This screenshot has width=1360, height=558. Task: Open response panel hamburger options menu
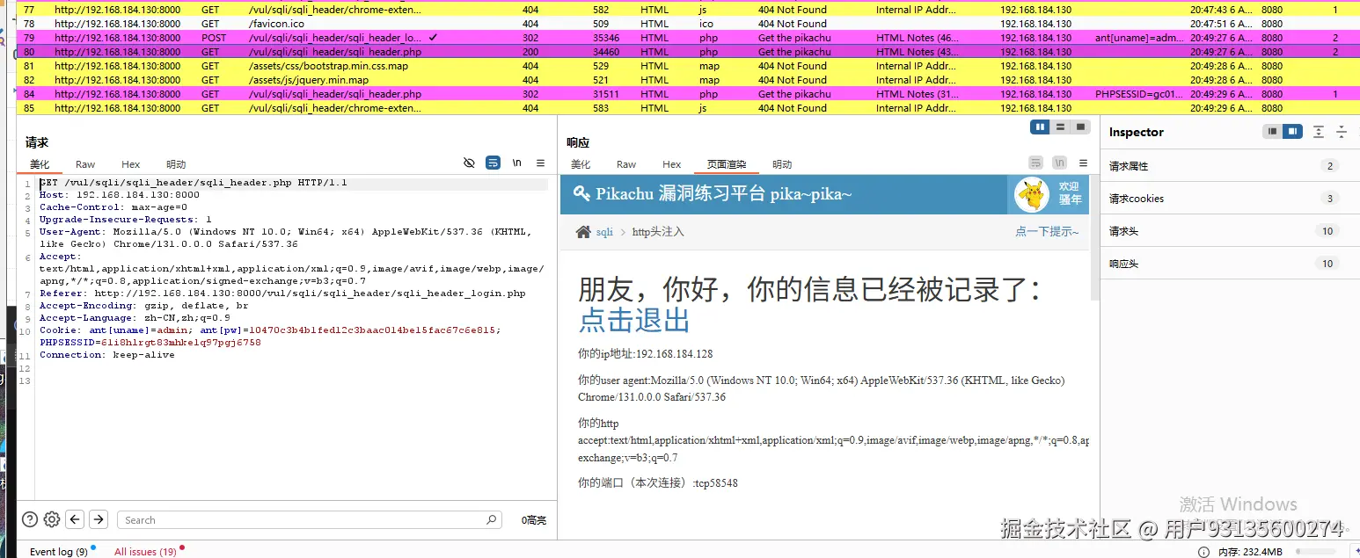tap(1083, 163)
